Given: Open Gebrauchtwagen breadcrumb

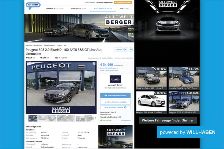Looking at the screenshot, I should [x=49, y=45].
